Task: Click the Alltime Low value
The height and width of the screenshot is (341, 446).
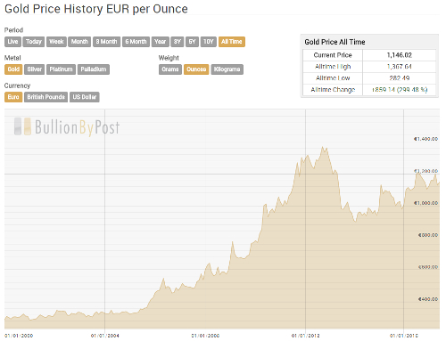Action: pyautogui.click(x=400, y=78)
